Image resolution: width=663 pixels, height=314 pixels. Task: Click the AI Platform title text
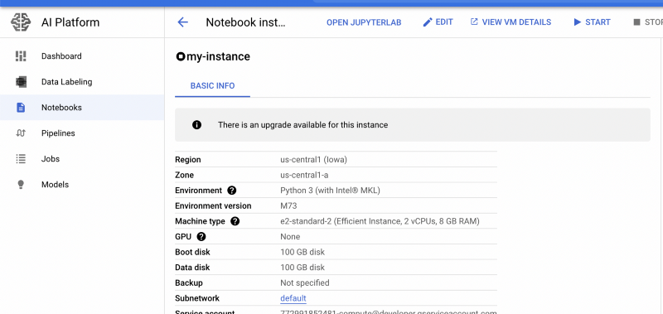70,22
